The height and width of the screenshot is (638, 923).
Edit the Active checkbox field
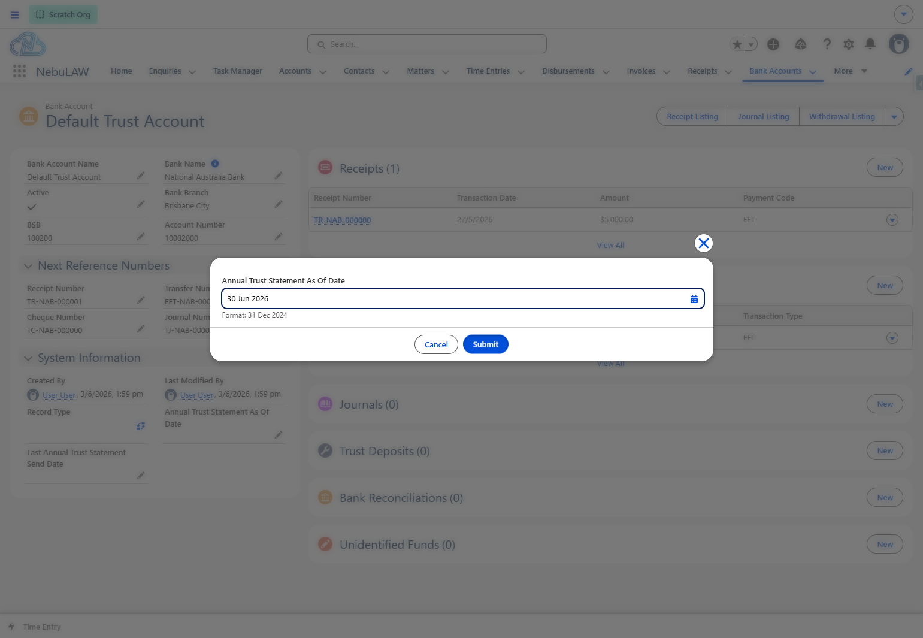(x=141, y=204)
